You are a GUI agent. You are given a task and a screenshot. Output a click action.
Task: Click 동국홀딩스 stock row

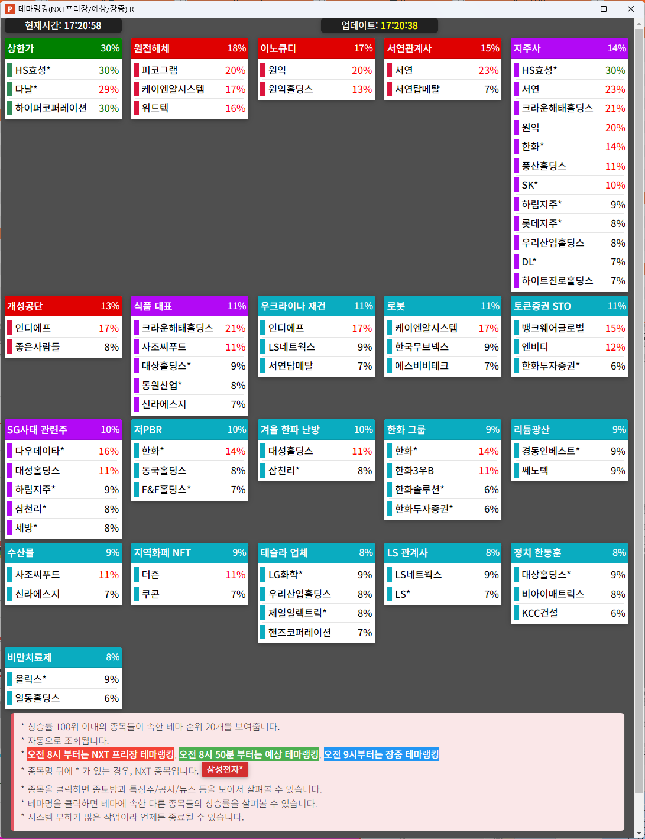click(x=190, y=471)
